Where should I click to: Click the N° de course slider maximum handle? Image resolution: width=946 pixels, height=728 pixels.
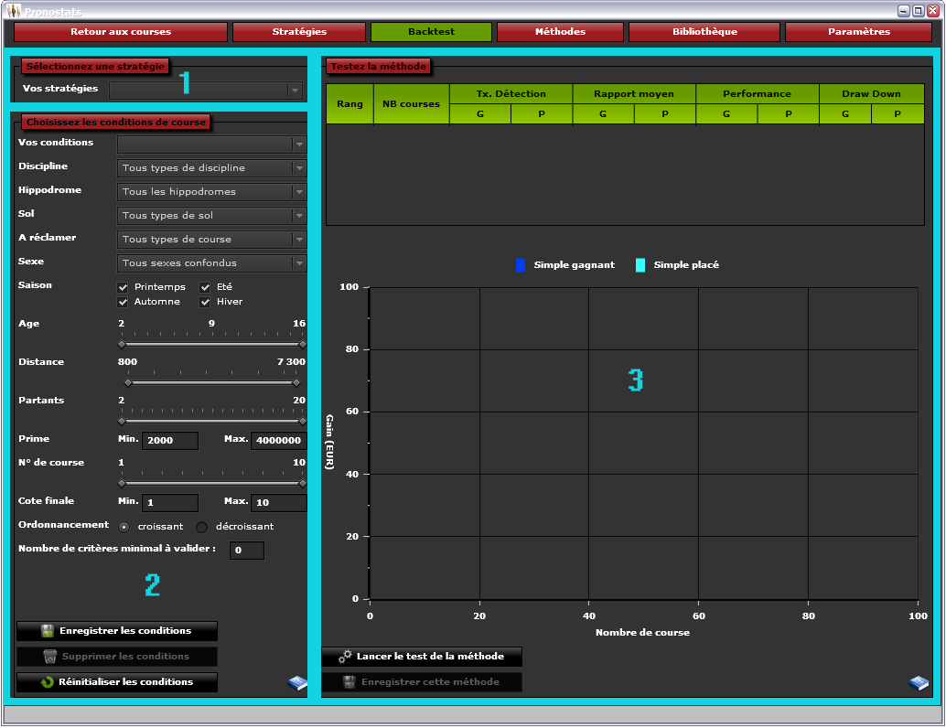[x=303, y=484]
